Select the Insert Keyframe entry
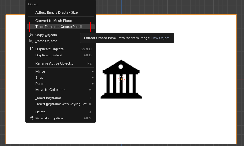244x146 pixels. coord(48,98)
